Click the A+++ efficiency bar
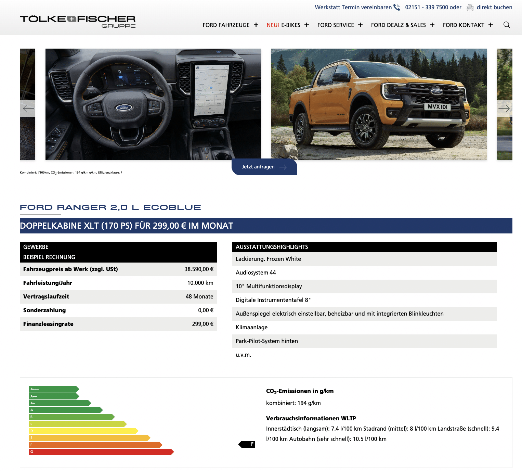 pyautogui.click(x=54, y=389)
